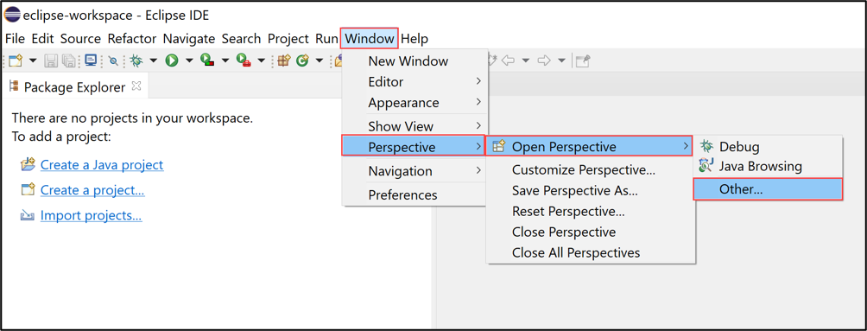The width and height of the screenshot is (867, 331).
Task: Expand the Debug toolbar dropdown arrow
Action: [x=153, y=60]
